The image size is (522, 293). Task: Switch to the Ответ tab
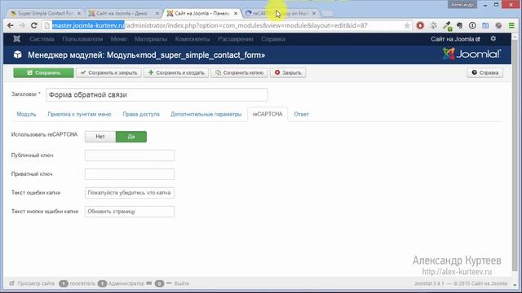(x=301, y=114)
